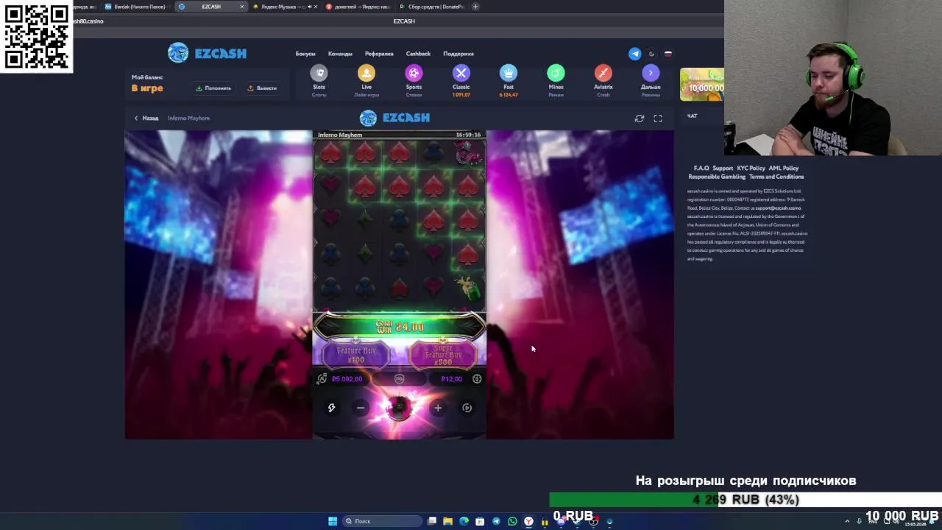Image resolution: width=942 pixels, height=530 pixels.
Task: Open the ЧАТ chat panel
Action: (692, 116)
